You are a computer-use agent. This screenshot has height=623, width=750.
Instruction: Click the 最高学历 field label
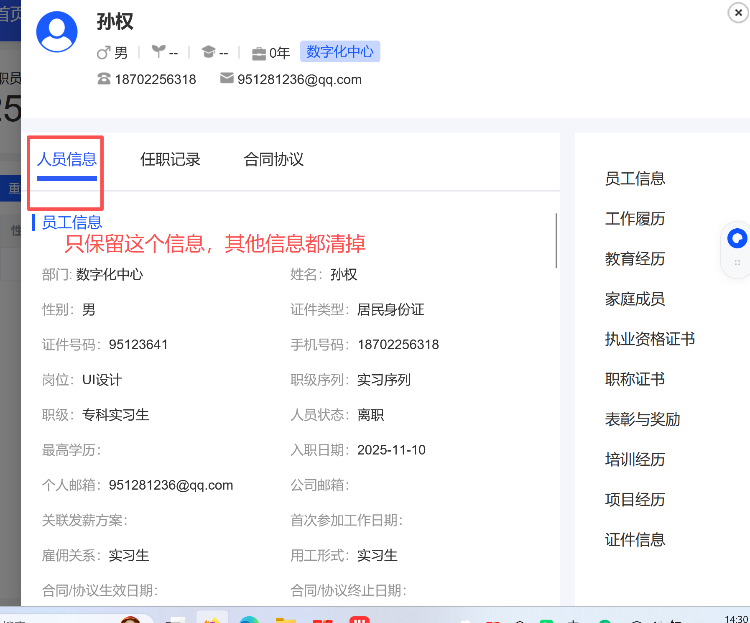tap(71, 450)
